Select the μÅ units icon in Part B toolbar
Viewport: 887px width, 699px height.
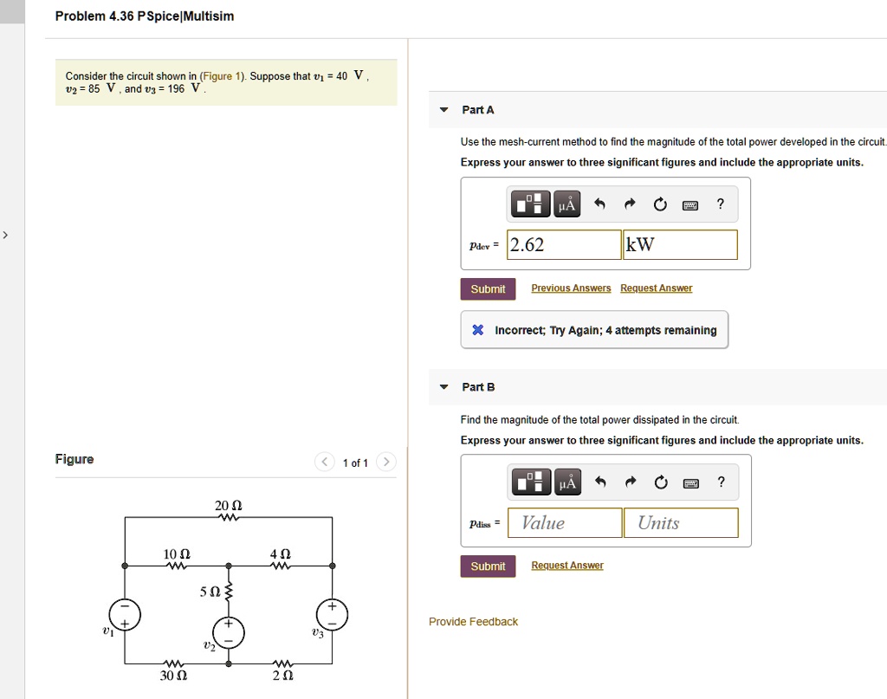tap(567, 482)
